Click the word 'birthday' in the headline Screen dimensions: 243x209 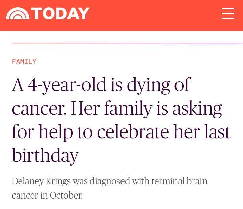click(x=45, y=155)
